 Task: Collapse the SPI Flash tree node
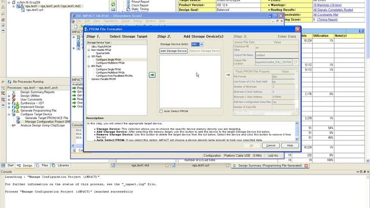(88, 57)
